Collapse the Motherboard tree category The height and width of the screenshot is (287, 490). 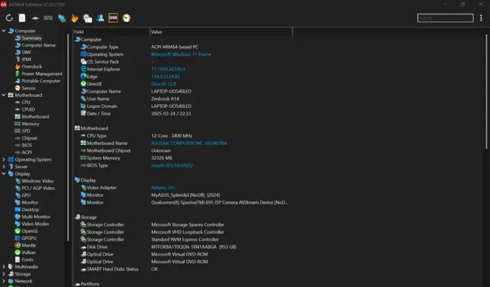point(3,95)
